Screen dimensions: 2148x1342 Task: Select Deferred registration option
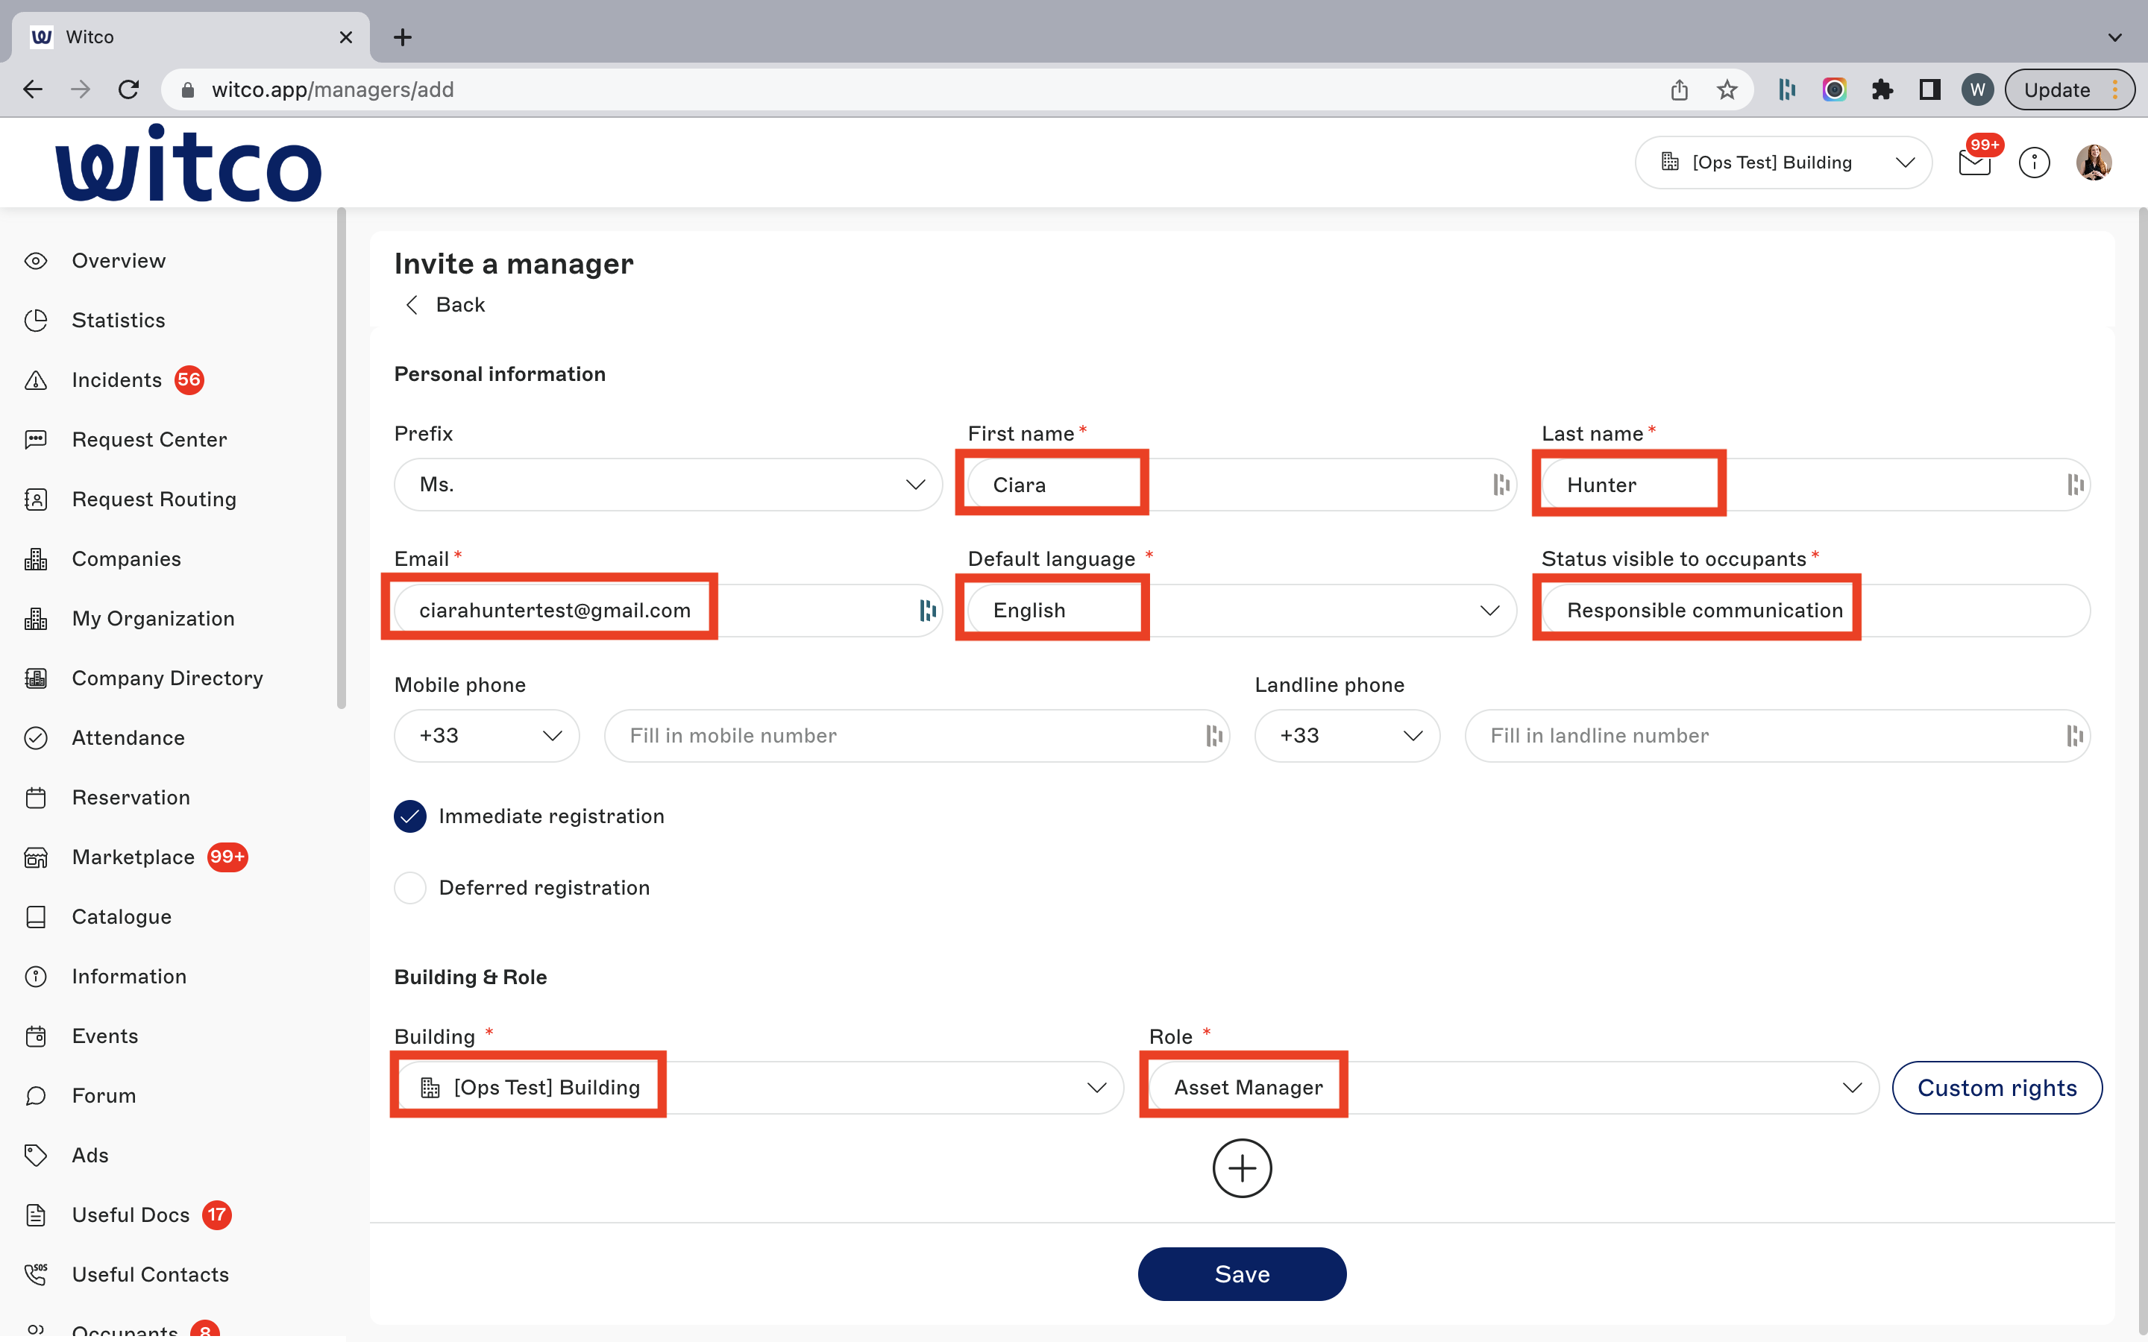(410, 887)
